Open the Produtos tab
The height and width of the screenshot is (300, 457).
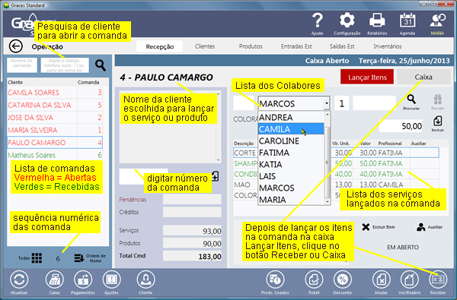coord(251,46)
